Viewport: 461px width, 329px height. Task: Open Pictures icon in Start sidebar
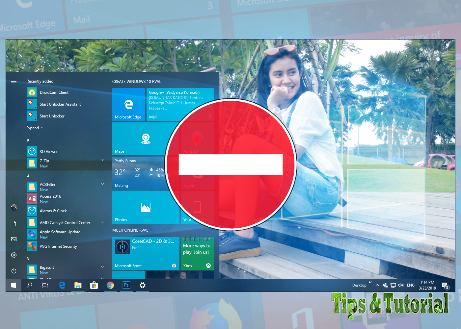(14, 239)
